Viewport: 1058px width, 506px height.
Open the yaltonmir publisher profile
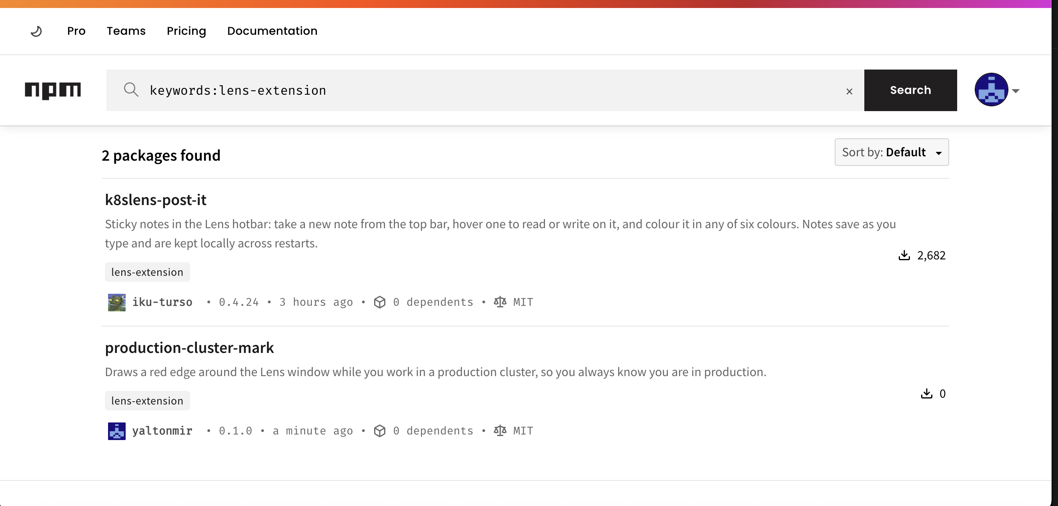coord(162,431)
